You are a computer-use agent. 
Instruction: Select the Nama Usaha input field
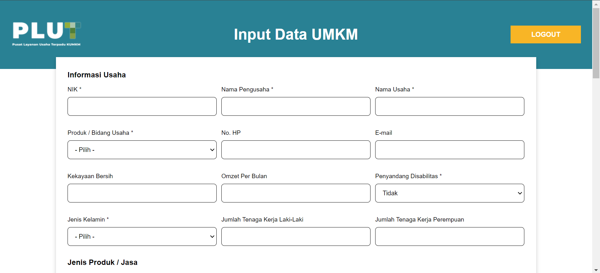[x=450, y=106]
